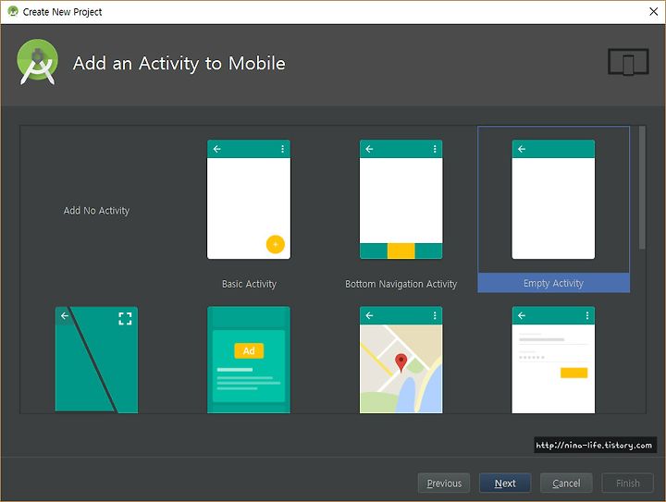Go back with the Previous button
Image resolution: width=666 pixels, height=502 pixels.
(x=444, y=483)
